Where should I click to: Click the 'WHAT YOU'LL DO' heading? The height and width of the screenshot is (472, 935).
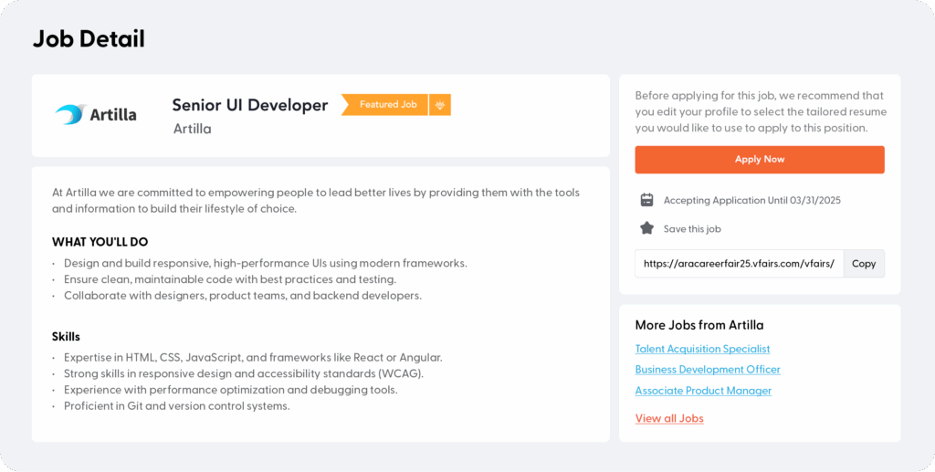(100, 242)
